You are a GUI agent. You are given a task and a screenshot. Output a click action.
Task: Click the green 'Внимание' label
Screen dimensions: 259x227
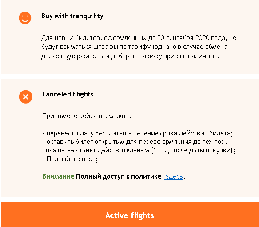coord(58,176)
